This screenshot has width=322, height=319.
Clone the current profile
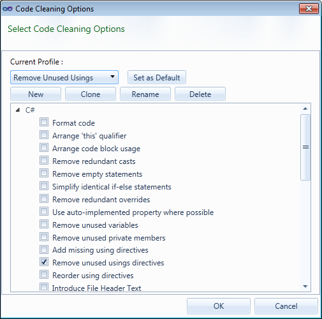tap(91, 94)
